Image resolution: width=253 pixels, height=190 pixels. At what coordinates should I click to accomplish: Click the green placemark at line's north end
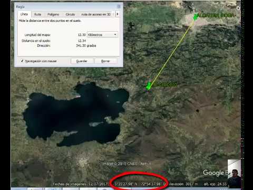[196, 17]
